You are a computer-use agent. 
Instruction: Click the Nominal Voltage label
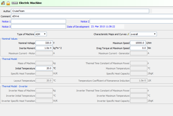[27, 43]
